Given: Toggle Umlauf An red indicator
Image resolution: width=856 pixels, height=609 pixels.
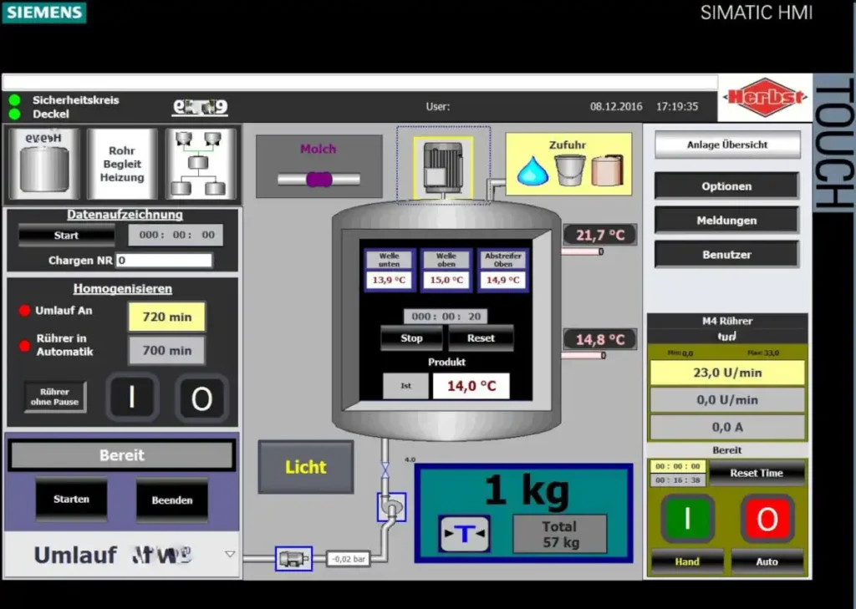Looking at the screenshot, I should pyautogui.click(x=24, y=311).
